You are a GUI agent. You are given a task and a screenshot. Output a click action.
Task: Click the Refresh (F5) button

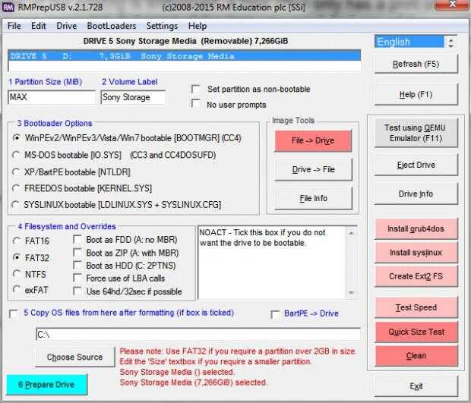416,64
